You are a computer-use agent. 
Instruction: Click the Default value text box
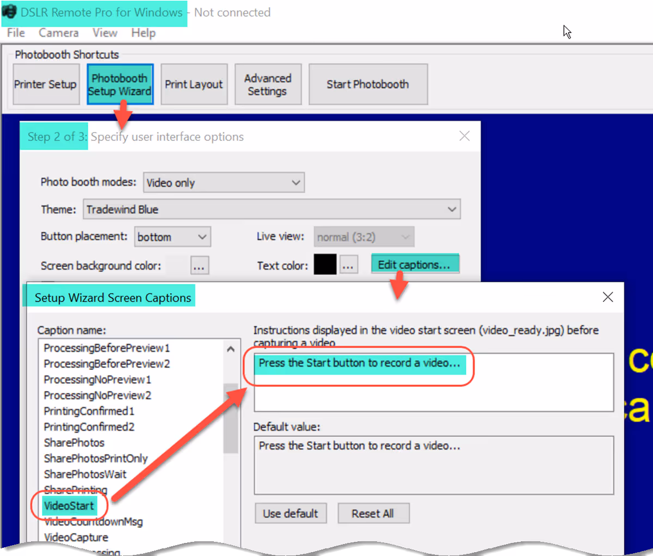coord(434,465)
